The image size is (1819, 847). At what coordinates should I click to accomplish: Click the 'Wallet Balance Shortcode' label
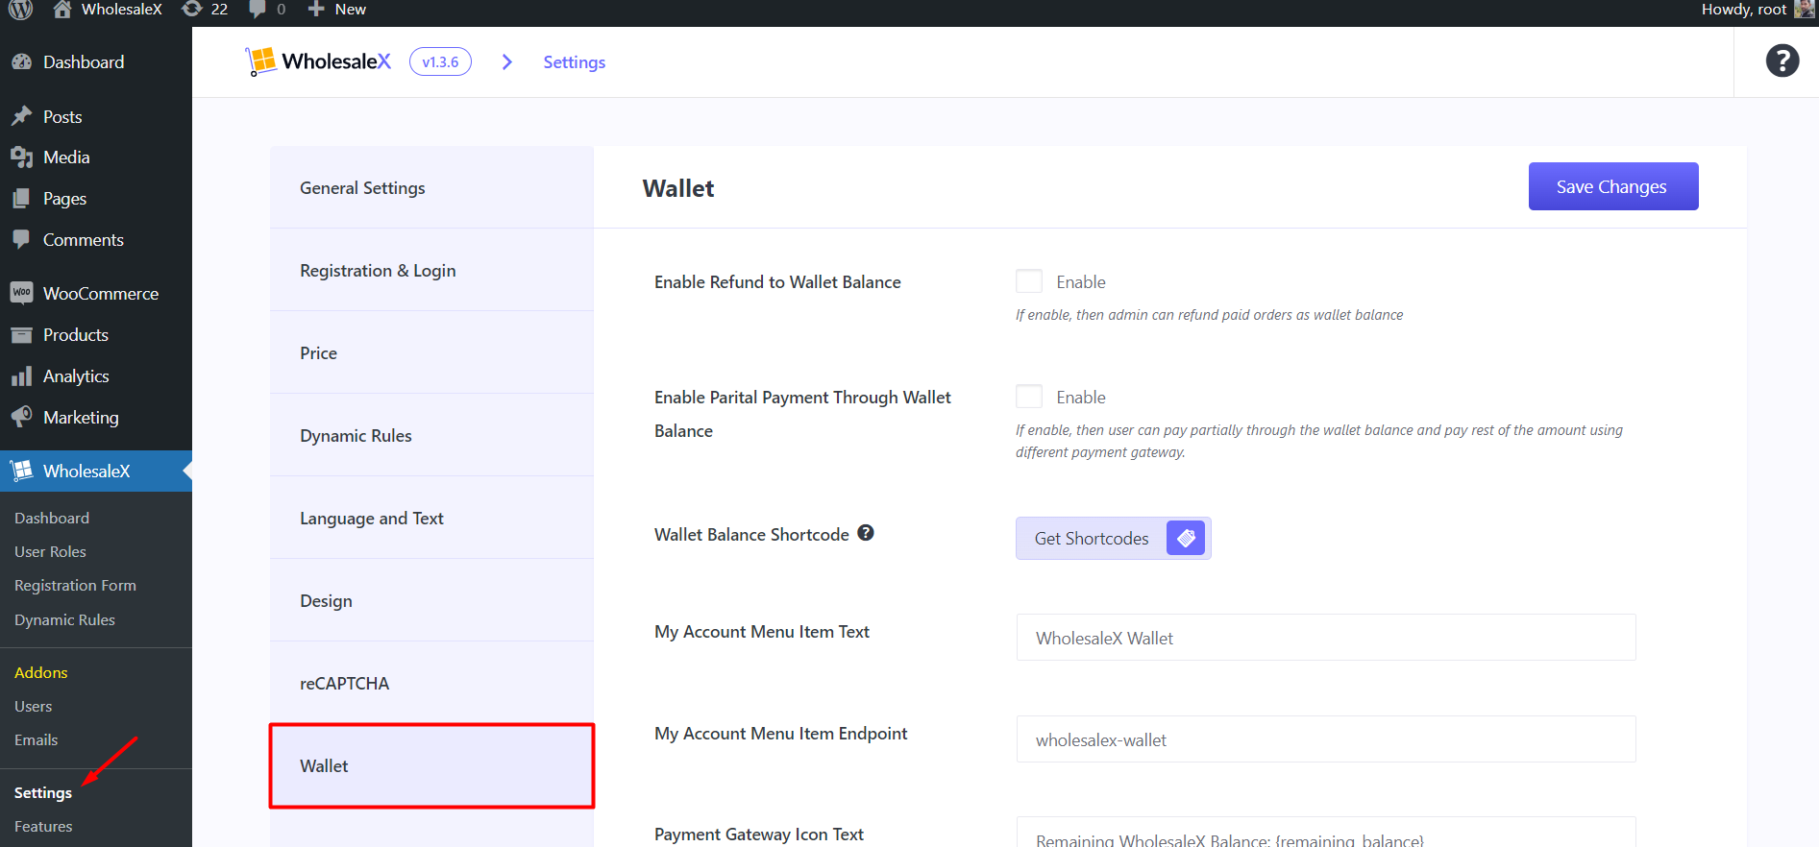tap(751, 535)
